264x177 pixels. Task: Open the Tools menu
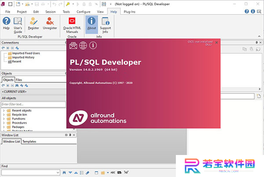tap(66, 11)
